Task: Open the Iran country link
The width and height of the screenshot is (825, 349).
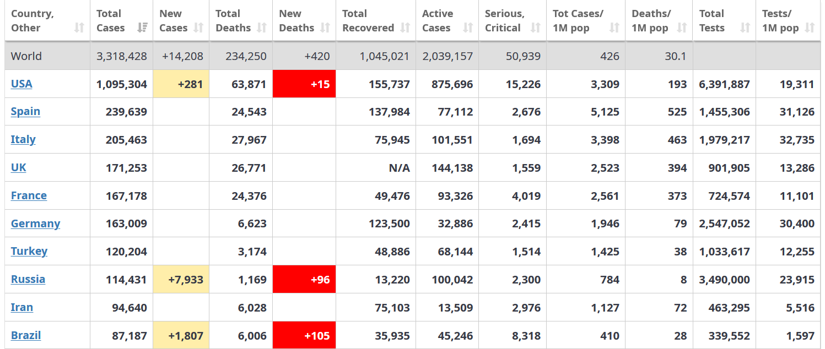Action: click(22, 307)
